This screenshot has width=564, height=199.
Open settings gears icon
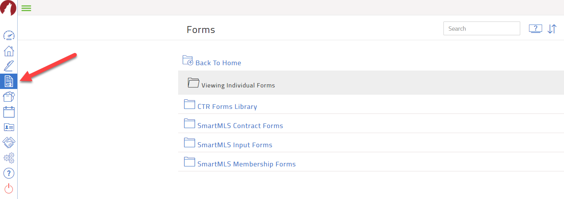point(9,158)
